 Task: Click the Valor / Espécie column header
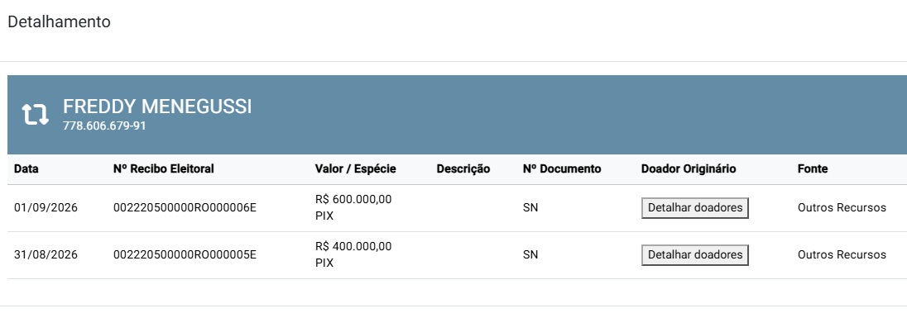click(355, 169)
